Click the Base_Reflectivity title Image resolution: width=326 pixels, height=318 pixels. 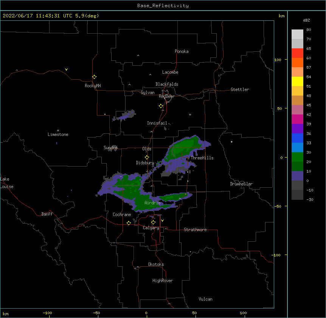[163, 6]
